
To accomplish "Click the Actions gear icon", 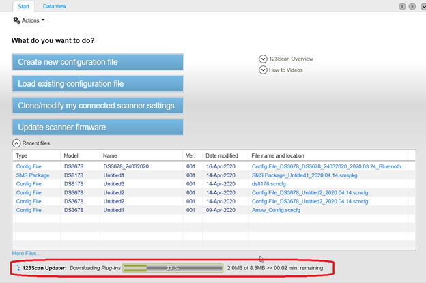I will pos(16,20).
